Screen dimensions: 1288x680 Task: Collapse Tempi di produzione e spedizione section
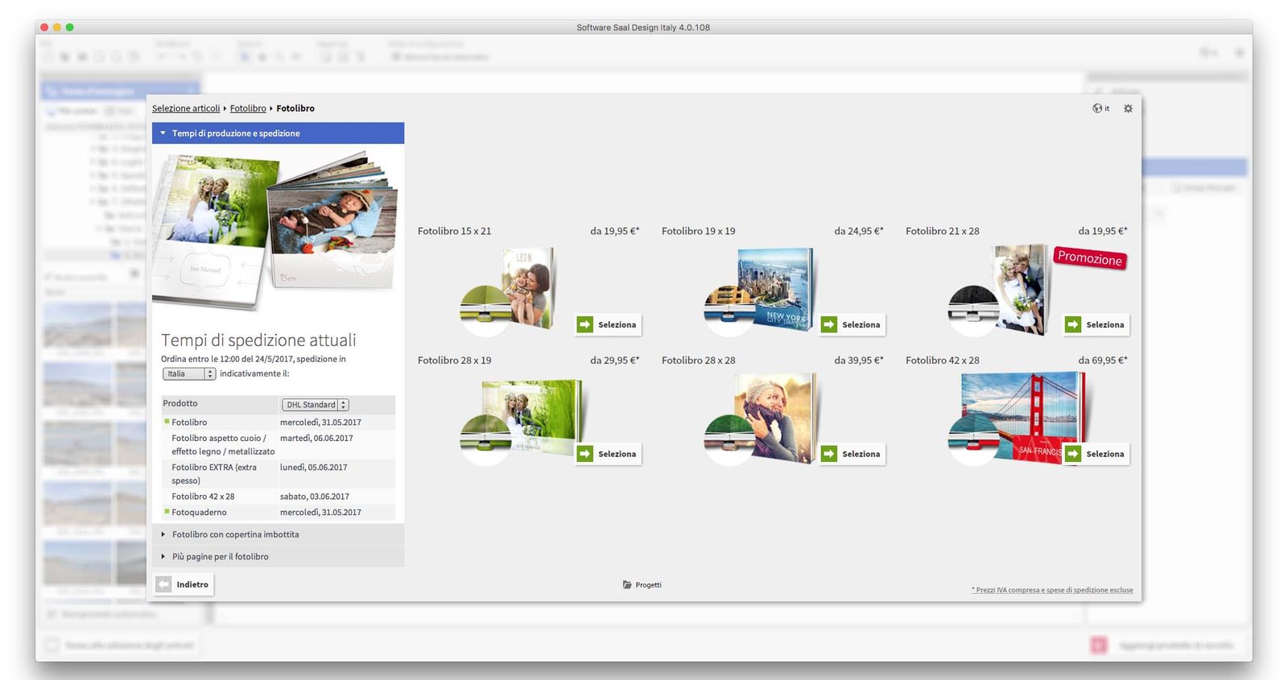[x=163, y=134]
